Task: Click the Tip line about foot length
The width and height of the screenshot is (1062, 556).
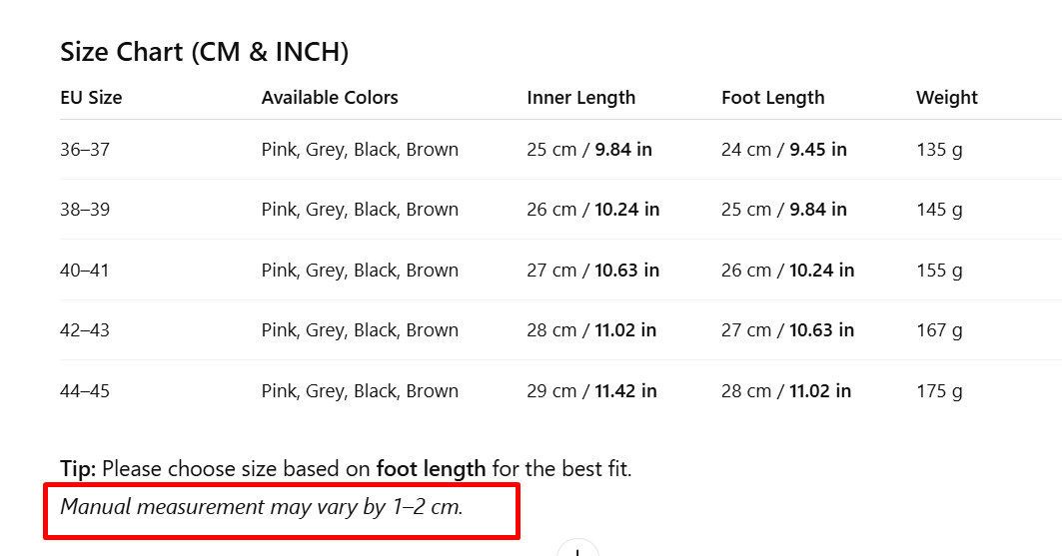Action: [346, 468]
